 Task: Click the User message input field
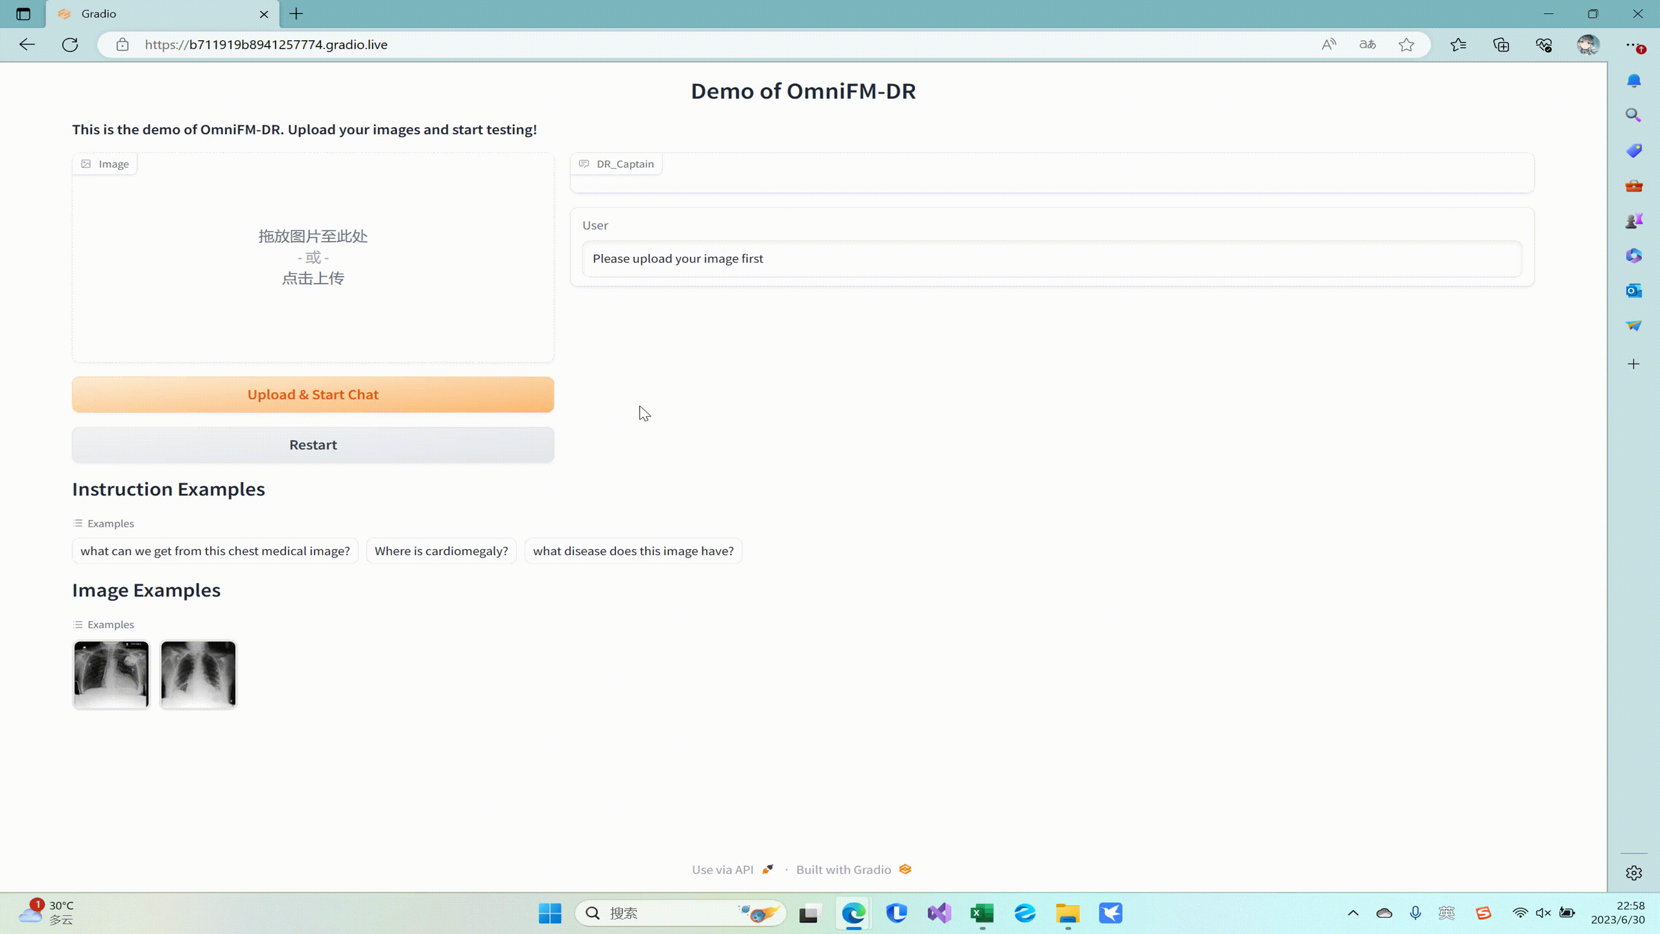pos(1052,259)
